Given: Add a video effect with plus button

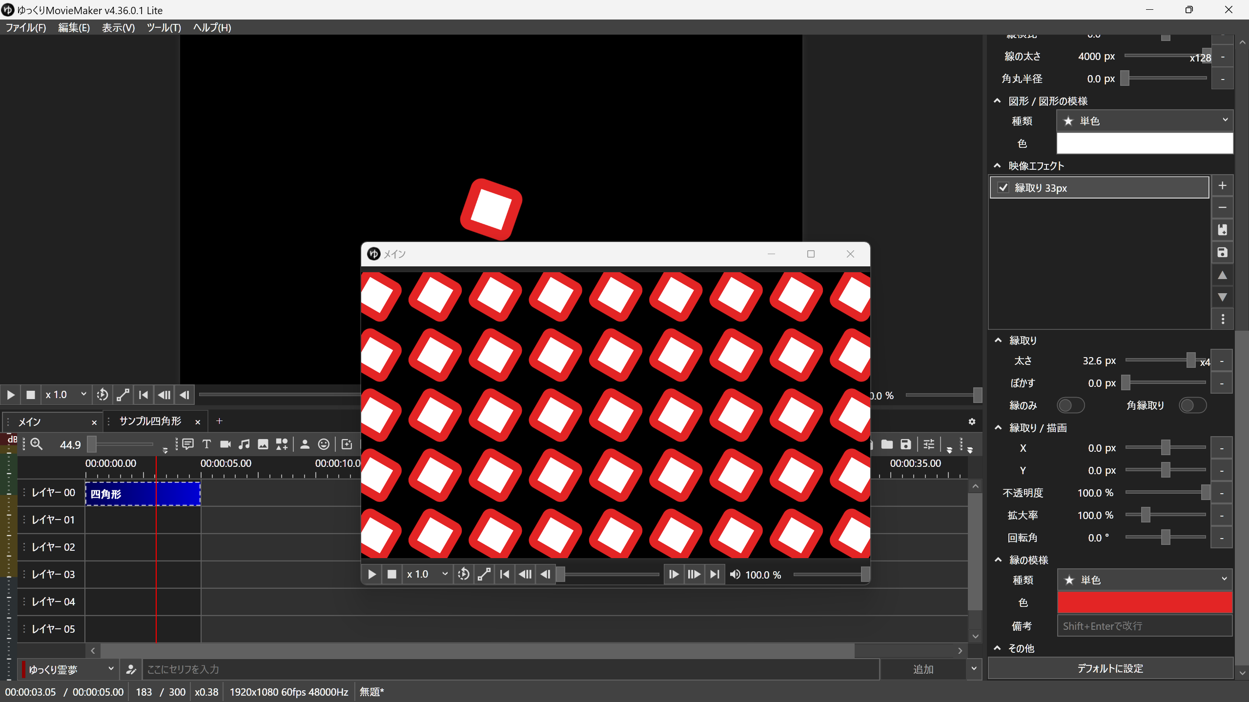Looking at the screenshot, I should [x=1222, y=186].
